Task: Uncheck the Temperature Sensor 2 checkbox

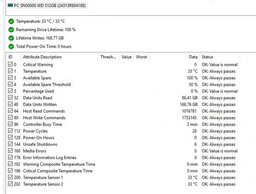Action: [10, 184]
